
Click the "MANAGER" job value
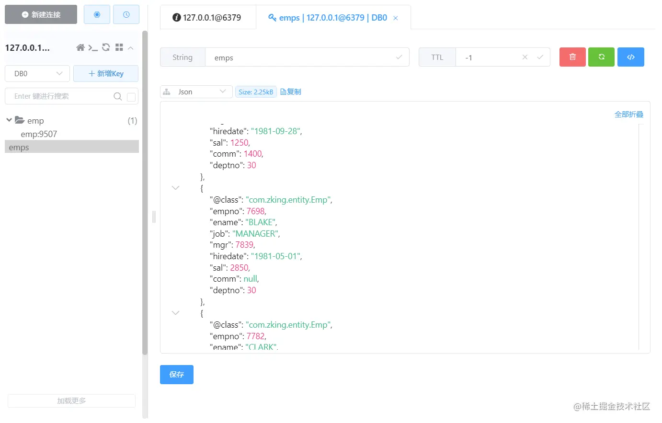(x=256, y=234)
